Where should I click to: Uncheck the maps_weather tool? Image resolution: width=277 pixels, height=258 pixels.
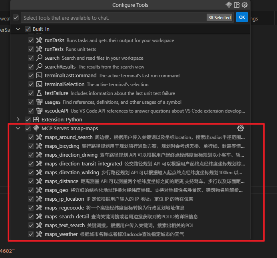[x=31, y=234]
